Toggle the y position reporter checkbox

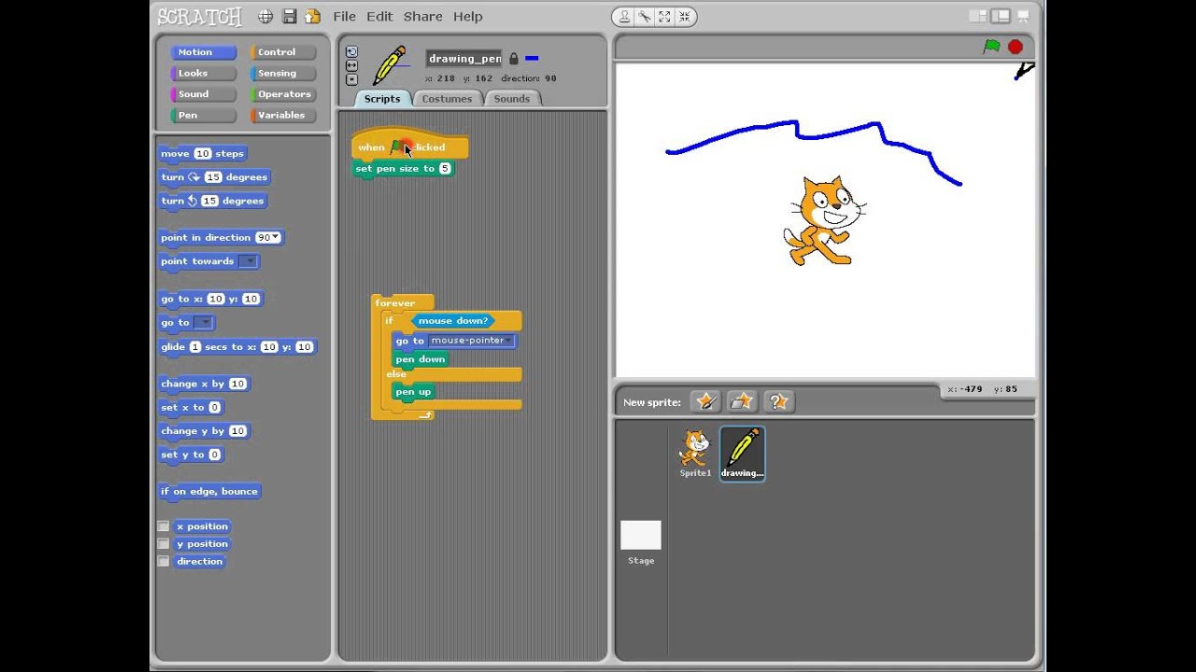164,544
